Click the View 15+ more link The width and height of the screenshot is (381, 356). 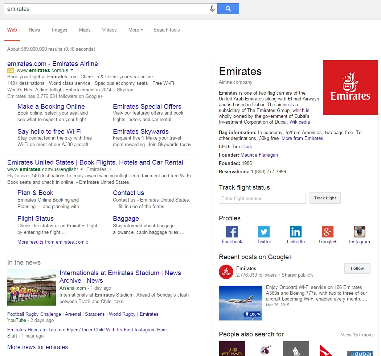[356, 335]
